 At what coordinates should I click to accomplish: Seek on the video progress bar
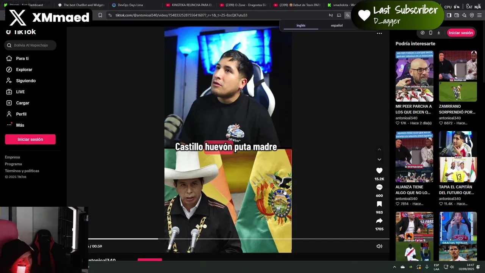pyautogui.click(x=239, y=239)
